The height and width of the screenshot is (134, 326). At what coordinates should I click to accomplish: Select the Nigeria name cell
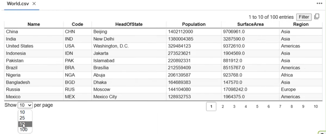pyautogui.click(x=34, y=75)
